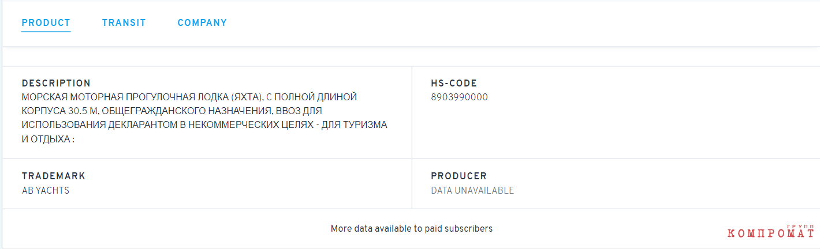Screen dimensions: 820x249
Task: Click the Компромат watermark logo
Action: pos(771,233)
